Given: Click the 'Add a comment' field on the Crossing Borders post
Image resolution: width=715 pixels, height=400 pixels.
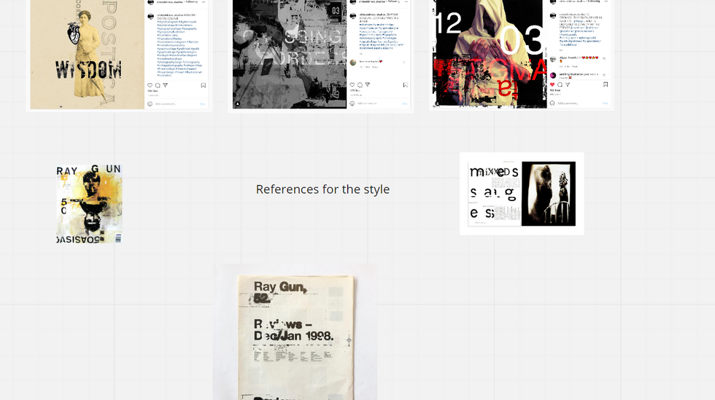Looking at the screenshot, I should tap(368, 103).
